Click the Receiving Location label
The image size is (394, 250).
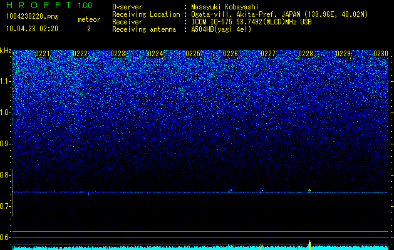[146, 14]
